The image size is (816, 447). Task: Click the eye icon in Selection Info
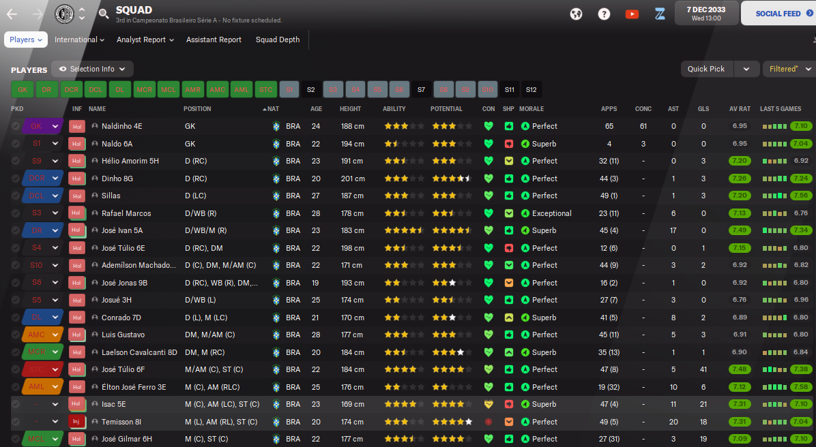tap(63, 69)
